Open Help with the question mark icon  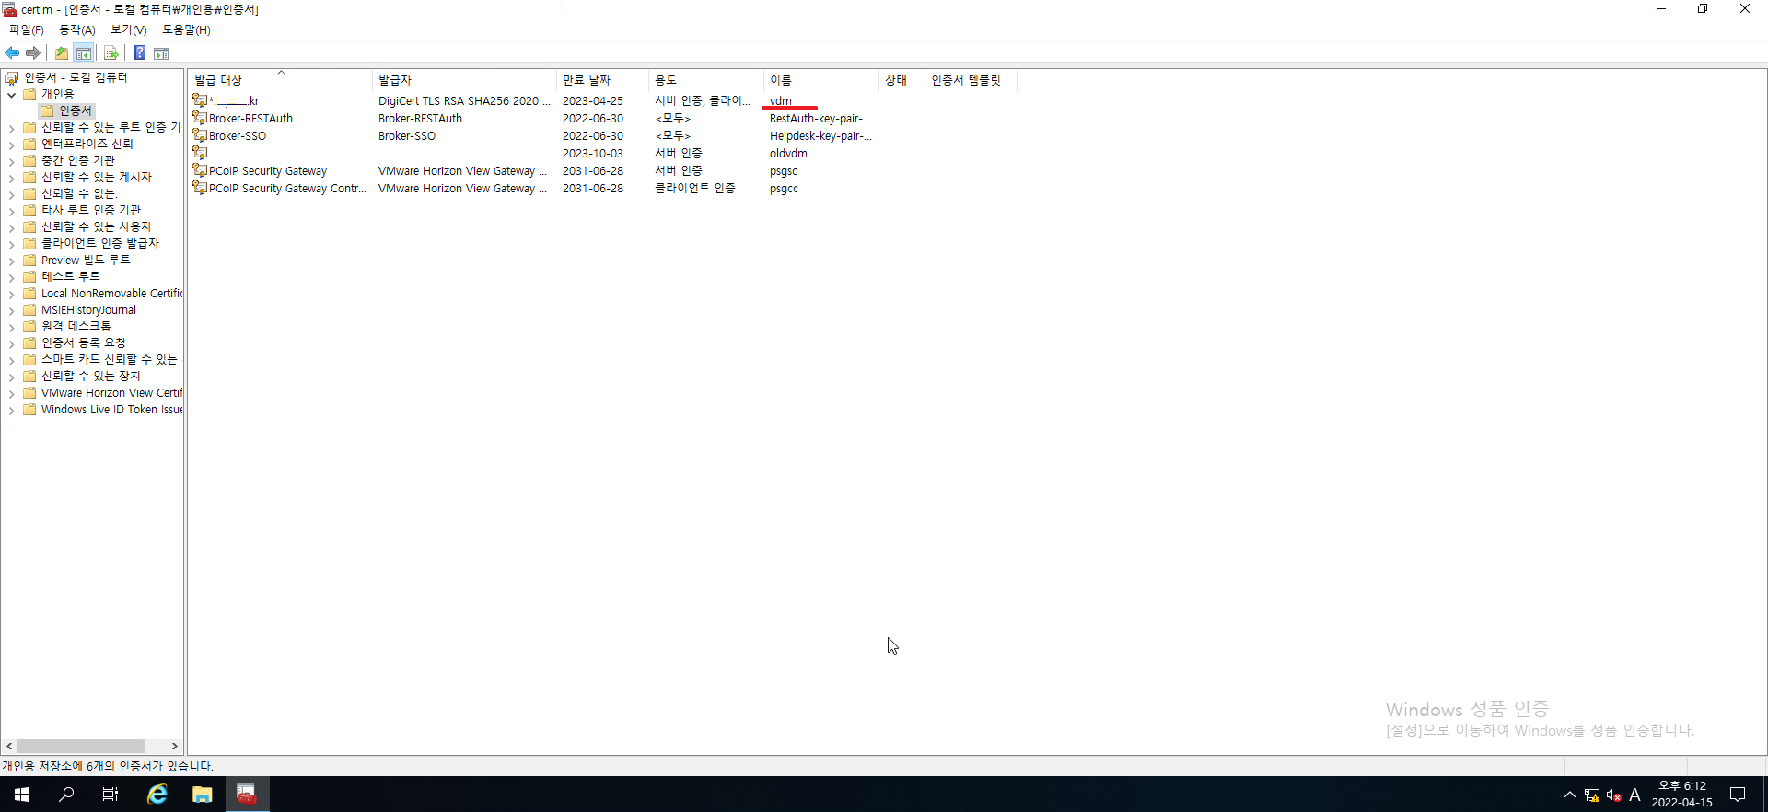(139, 53)
